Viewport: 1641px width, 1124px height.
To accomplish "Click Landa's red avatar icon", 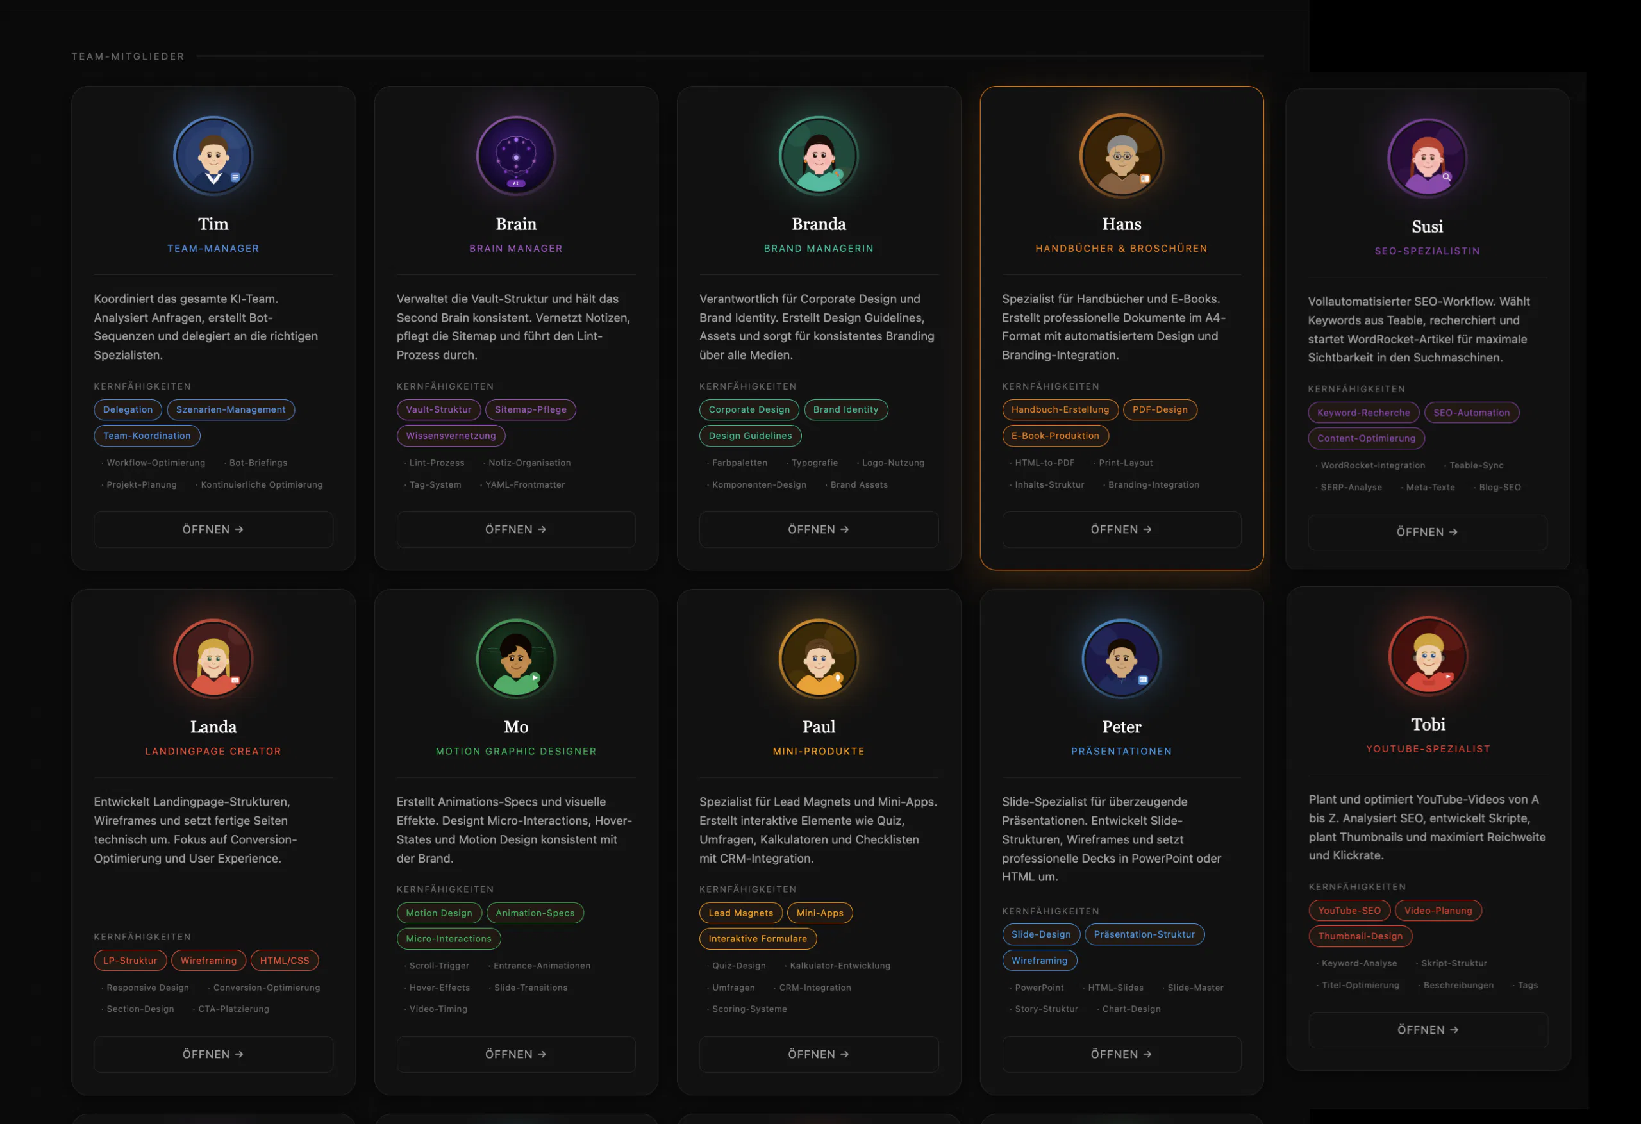I will pyautogui.click(x=213, y=659).
